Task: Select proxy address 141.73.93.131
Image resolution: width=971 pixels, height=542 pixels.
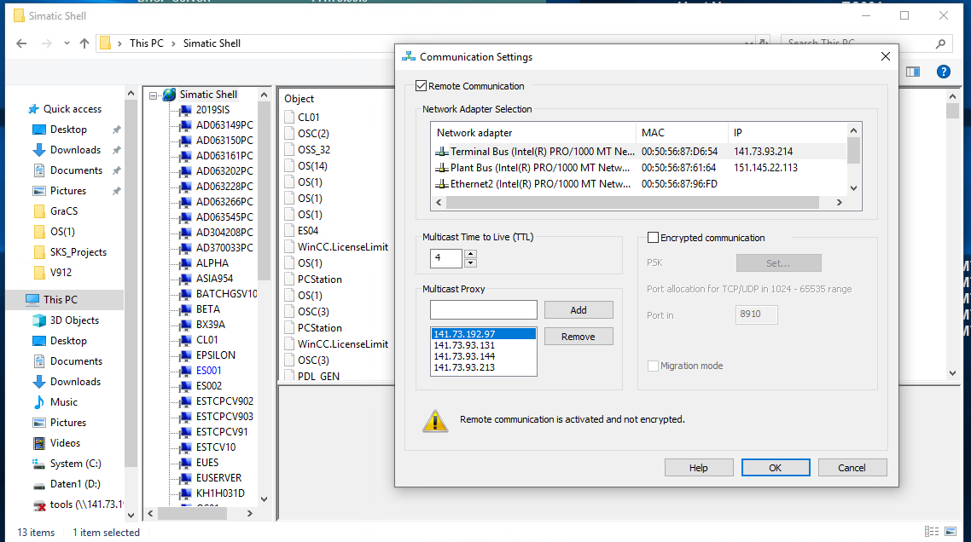Action: click(483, 345)
